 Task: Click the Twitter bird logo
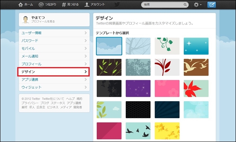[x=117, y=4]
